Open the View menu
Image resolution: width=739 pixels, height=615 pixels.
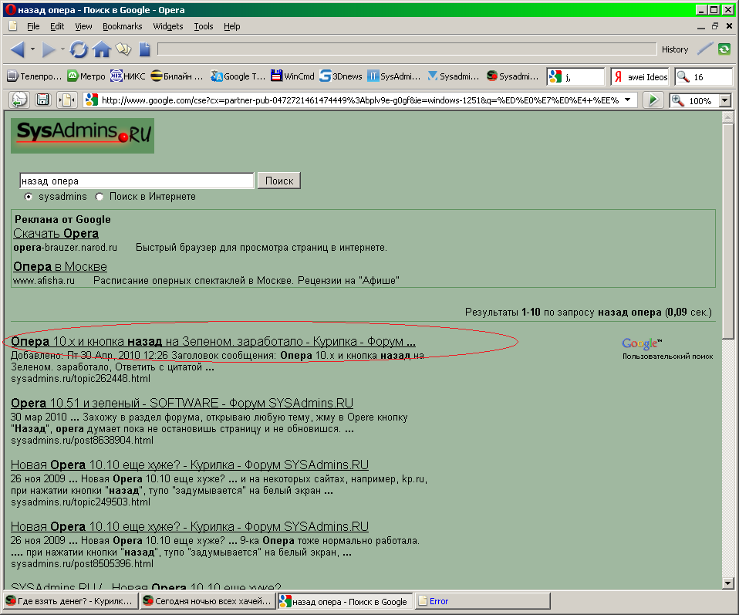coord(83,26)
